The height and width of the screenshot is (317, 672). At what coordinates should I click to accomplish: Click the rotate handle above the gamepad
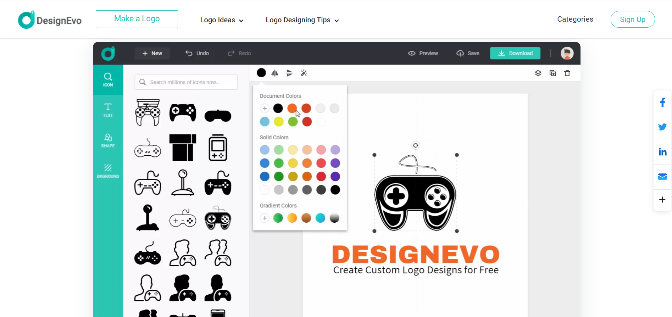(416, 145)
